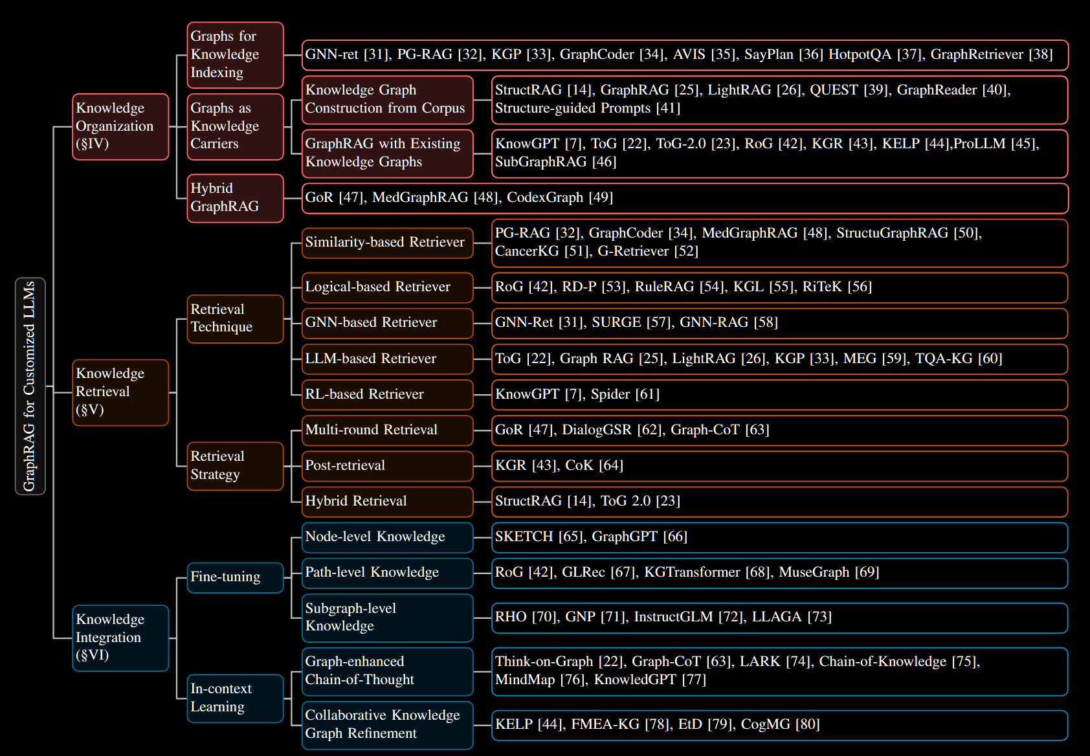Click the RL-based Retriever box
The image size is (1090, 756).
387,394
